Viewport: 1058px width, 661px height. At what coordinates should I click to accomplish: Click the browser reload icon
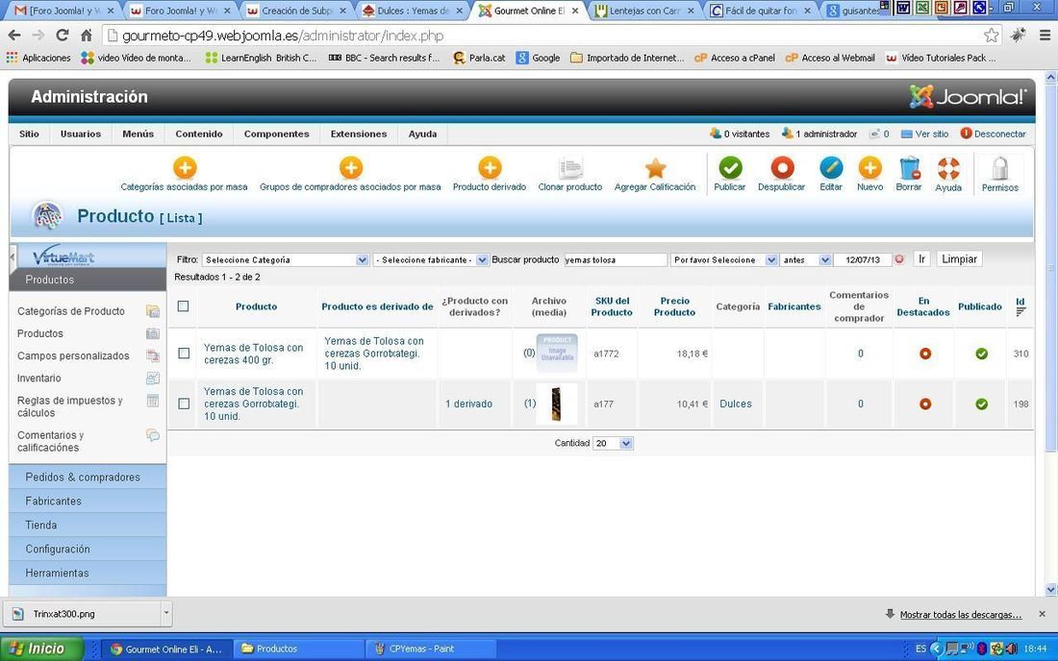(x=63, y=35)
